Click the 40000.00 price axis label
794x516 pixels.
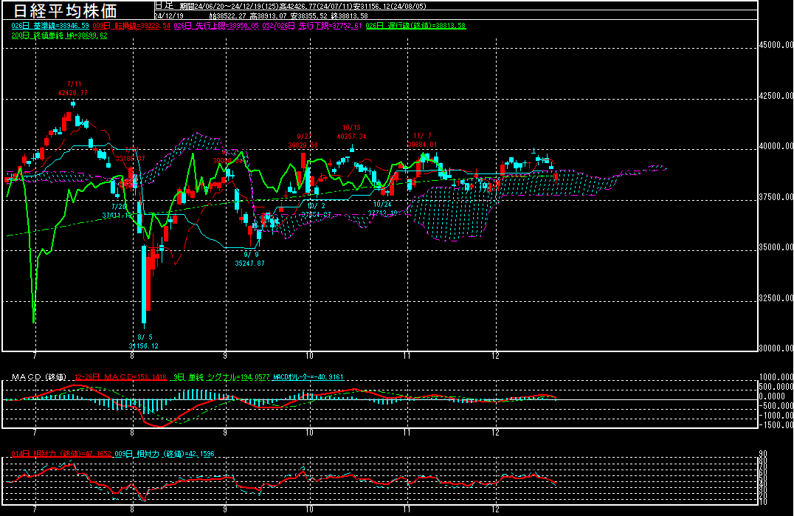[776, 146]
